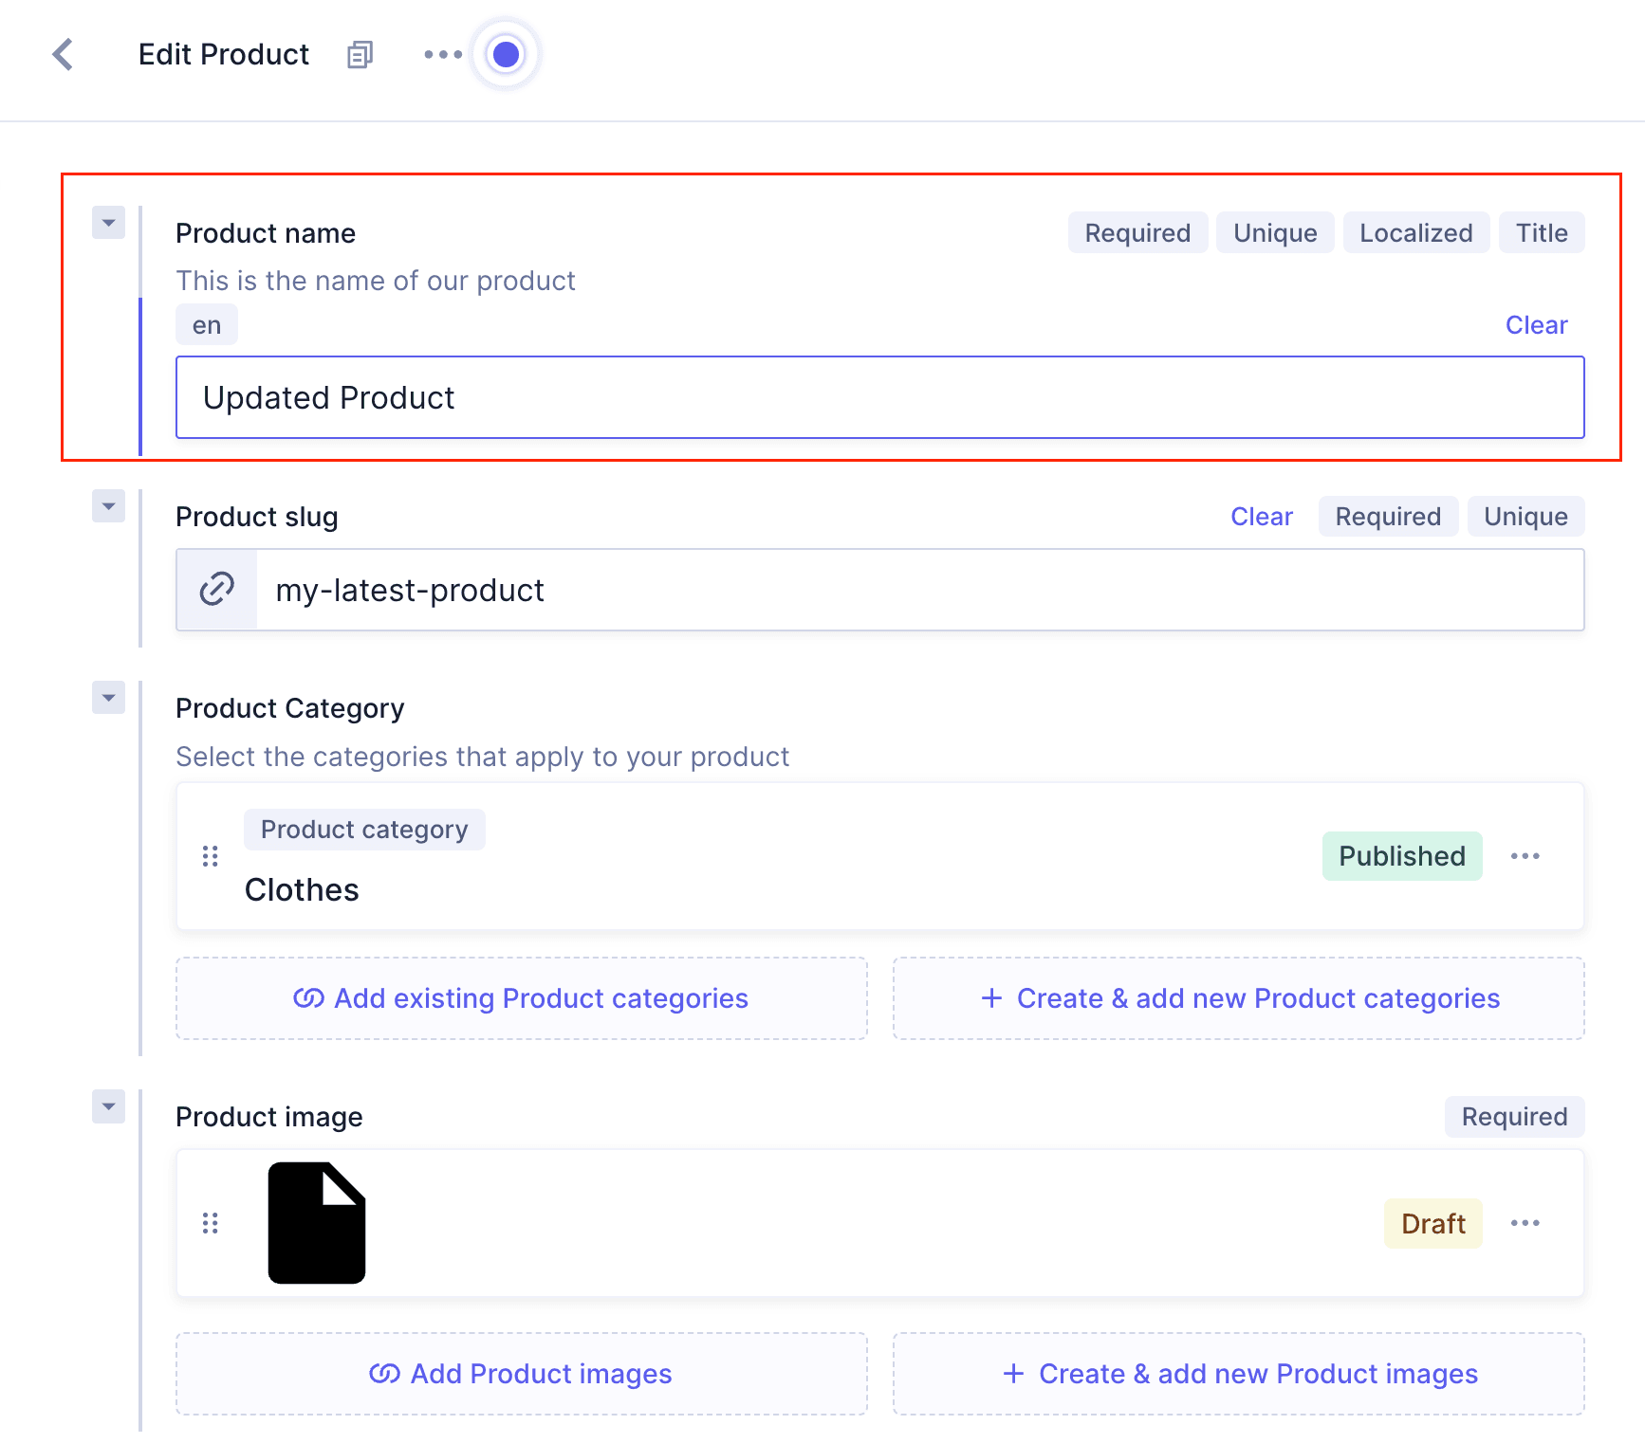Click the Published status badge on Clothes
The height and width of the screenshot is (1443, 1645).
[x=1401, y=855]
